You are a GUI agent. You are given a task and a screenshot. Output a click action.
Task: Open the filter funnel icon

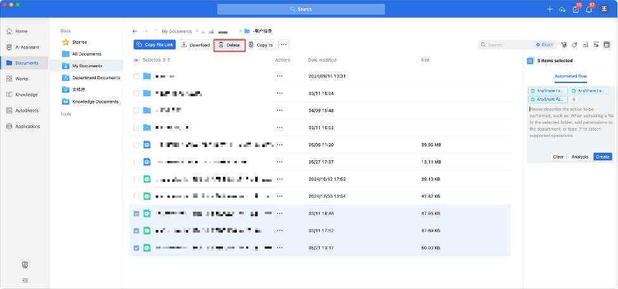pos(564,45)
